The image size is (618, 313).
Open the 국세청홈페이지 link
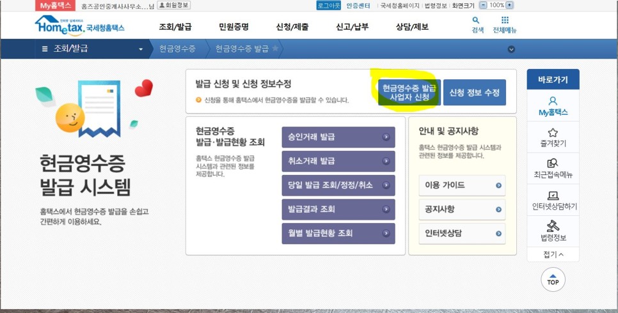400,6
